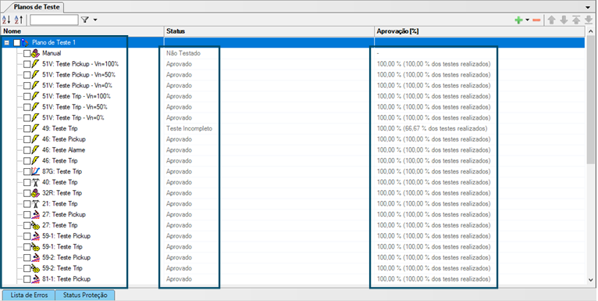
Task: Click the filter text input field
Action: tap(54, 20)
